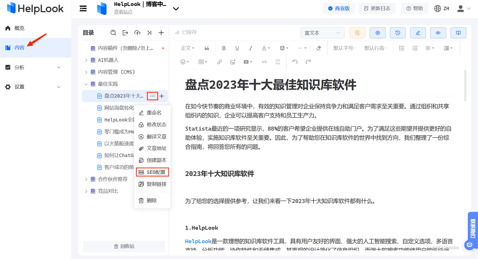Insert an image
478x259 pixels.
[x=233, y=62]
